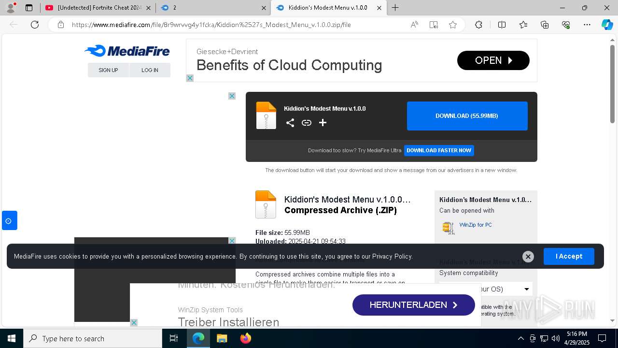Open the Edge profile icon

pyautogui.click(x=11, y=8)
